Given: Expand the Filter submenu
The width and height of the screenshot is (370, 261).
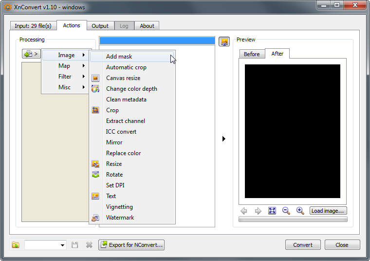Looking at the screenshot, I should (65, 77).
